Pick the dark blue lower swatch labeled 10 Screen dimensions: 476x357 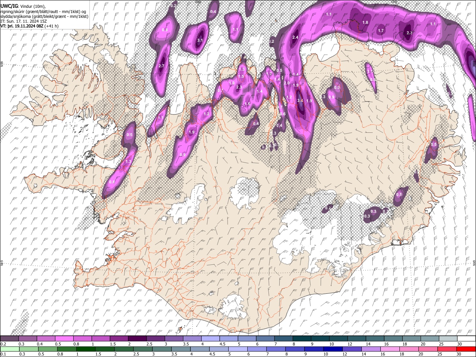click(333, 349)
